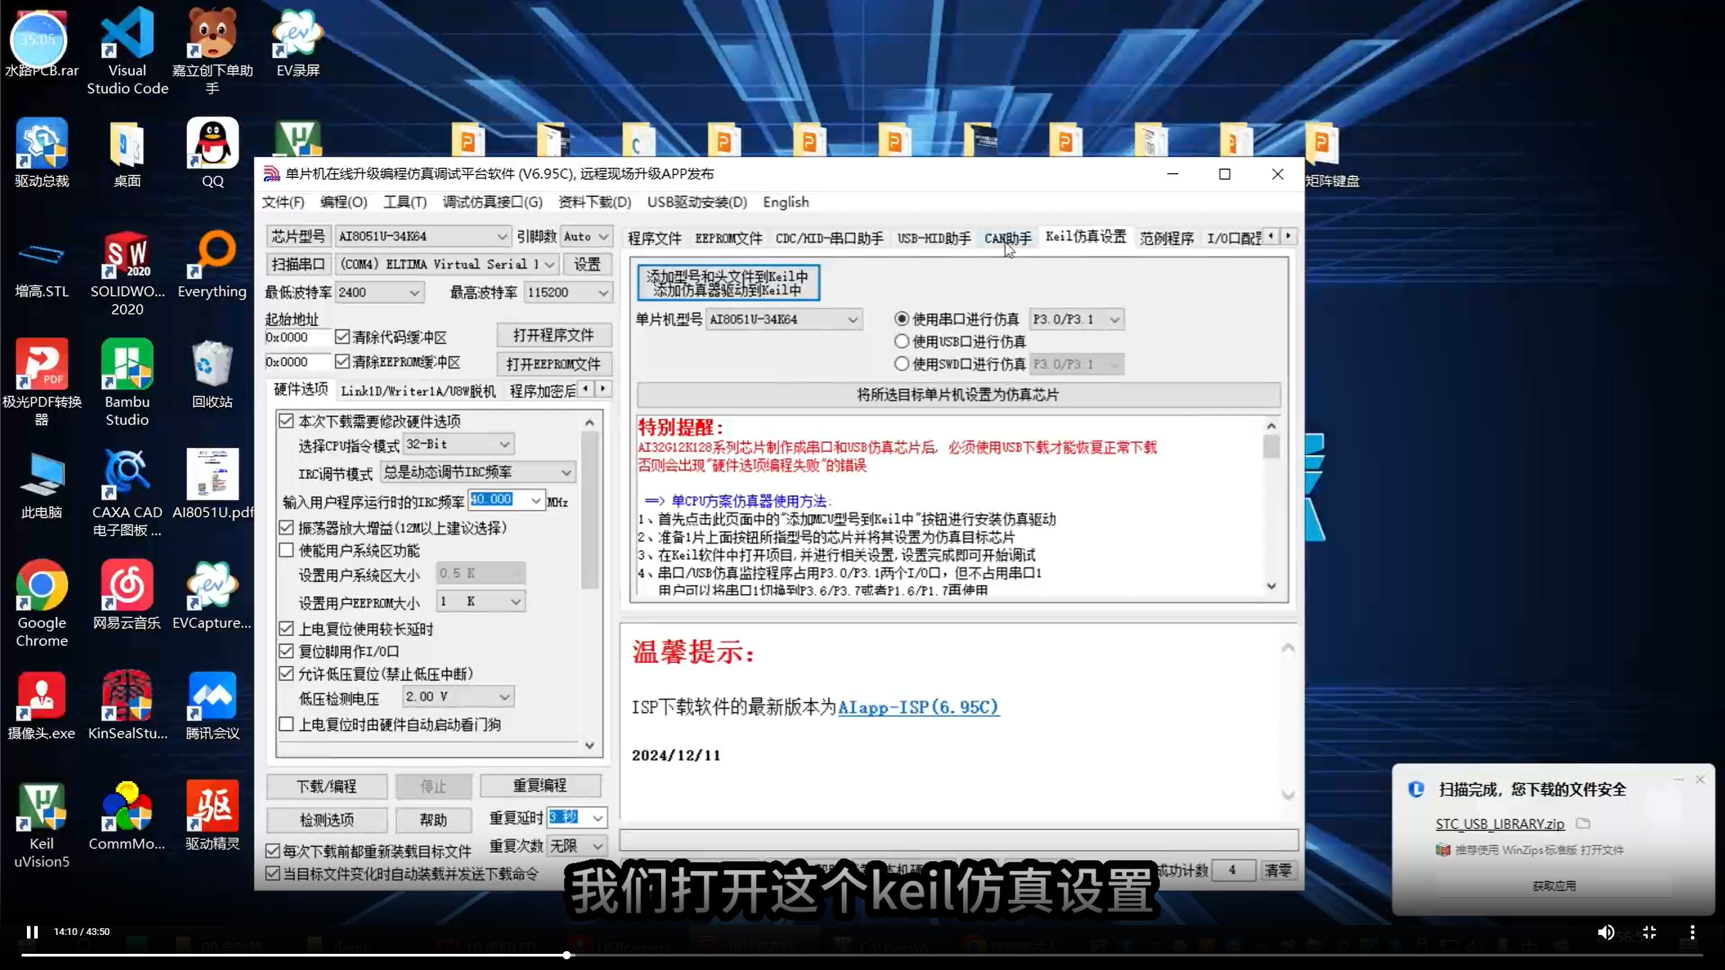Image resolution: width=1725 pixels, height=970 pixels.
Task: Click the video progress bar
Action: (x=566, y=954)
